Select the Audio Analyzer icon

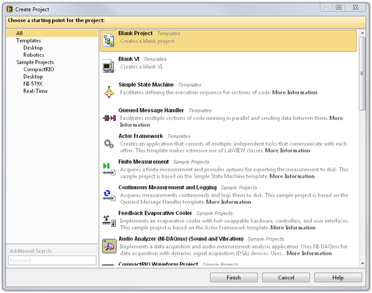pos(109,246)
